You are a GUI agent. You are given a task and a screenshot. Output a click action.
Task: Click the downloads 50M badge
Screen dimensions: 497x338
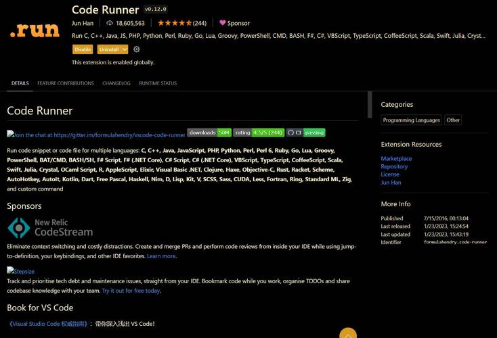click(x=209, y=132)
